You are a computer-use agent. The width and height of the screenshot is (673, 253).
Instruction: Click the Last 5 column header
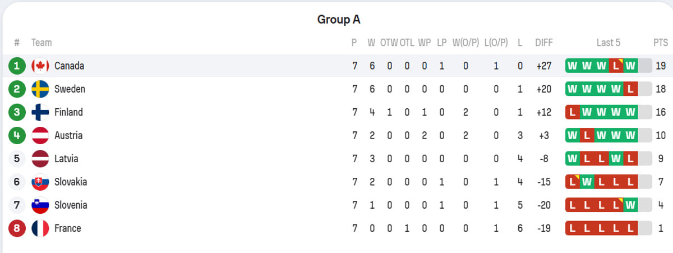[x=609, y=43]
